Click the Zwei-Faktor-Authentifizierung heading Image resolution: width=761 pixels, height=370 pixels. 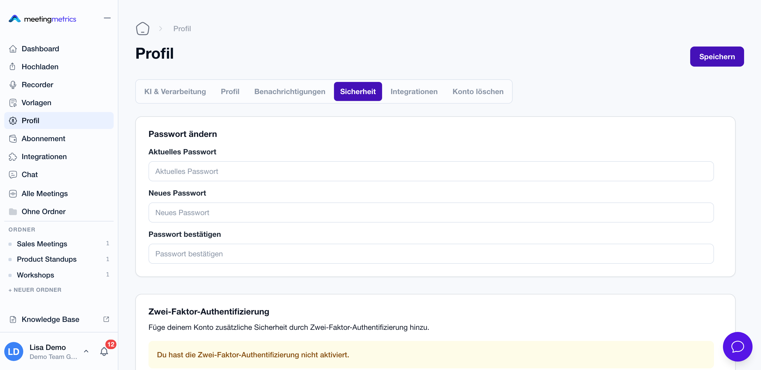click(208, 312)
